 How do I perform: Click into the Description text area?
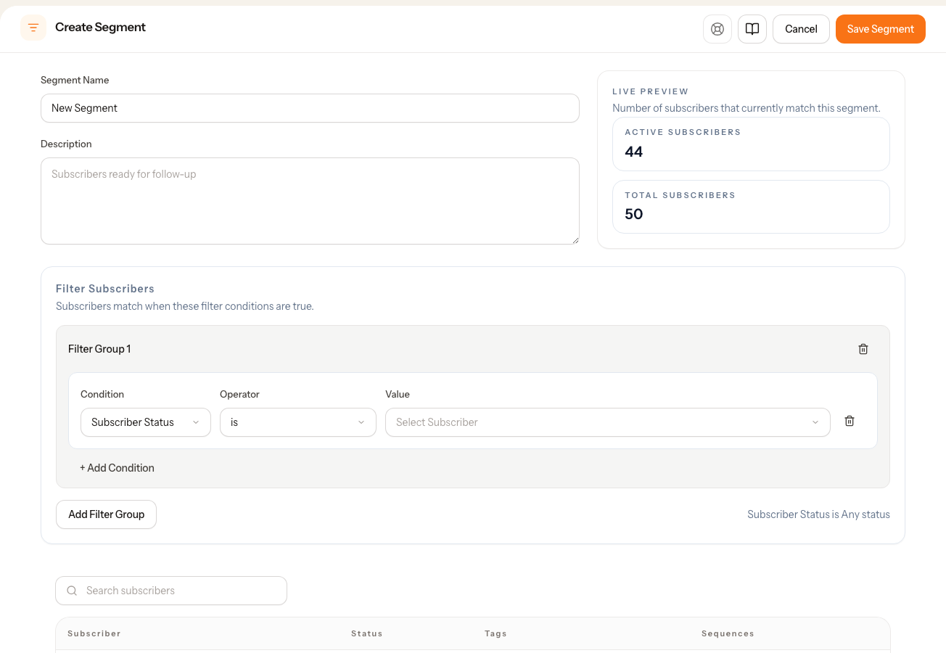[x=310, y=201]
